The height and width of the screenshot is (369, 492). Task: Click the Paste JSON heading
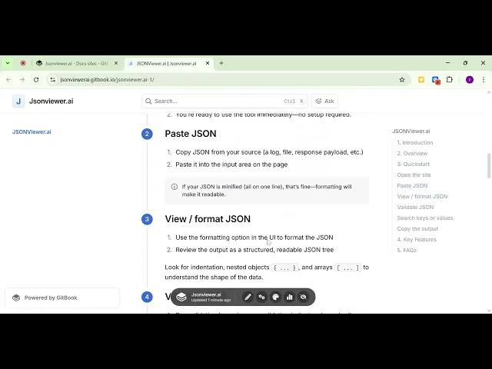(x=191, y=134)
